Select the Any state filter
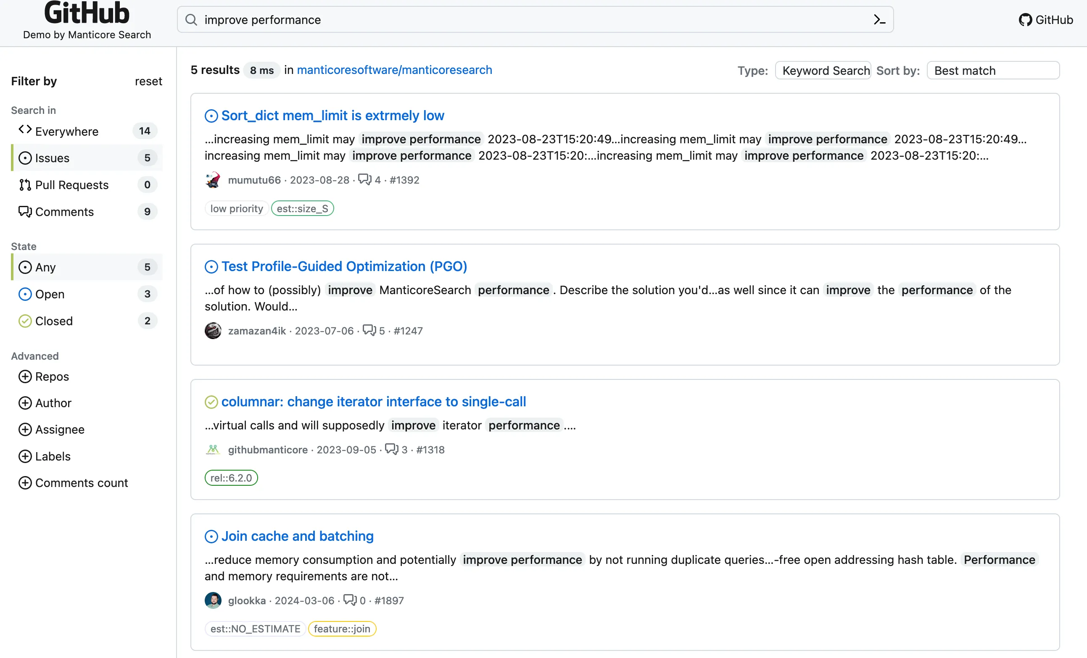The width and height of the screenshot is (1087, 658). (45, 267)
